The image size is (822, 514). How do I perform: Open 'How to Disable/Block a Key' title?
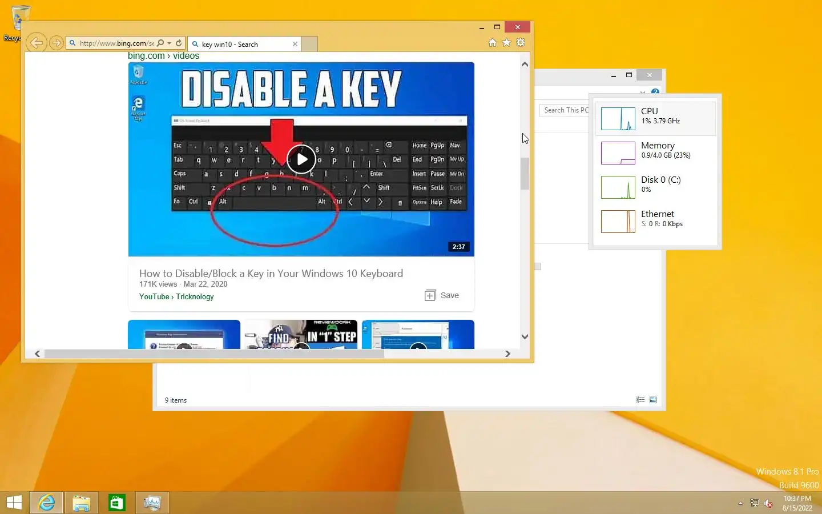(271, 273)
